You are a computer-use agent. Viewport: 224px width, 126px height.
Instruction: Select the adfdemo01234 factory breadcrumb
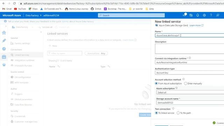[51, 15]
